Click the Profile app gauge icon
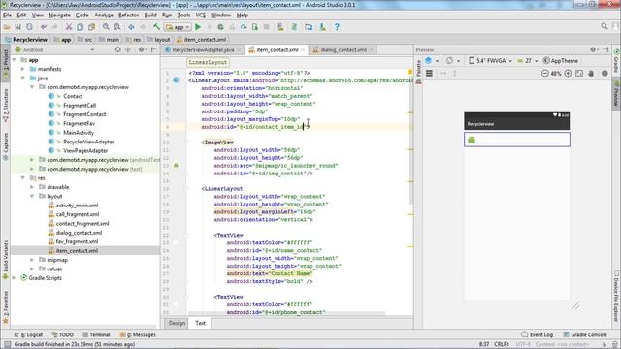 point(244,27)
